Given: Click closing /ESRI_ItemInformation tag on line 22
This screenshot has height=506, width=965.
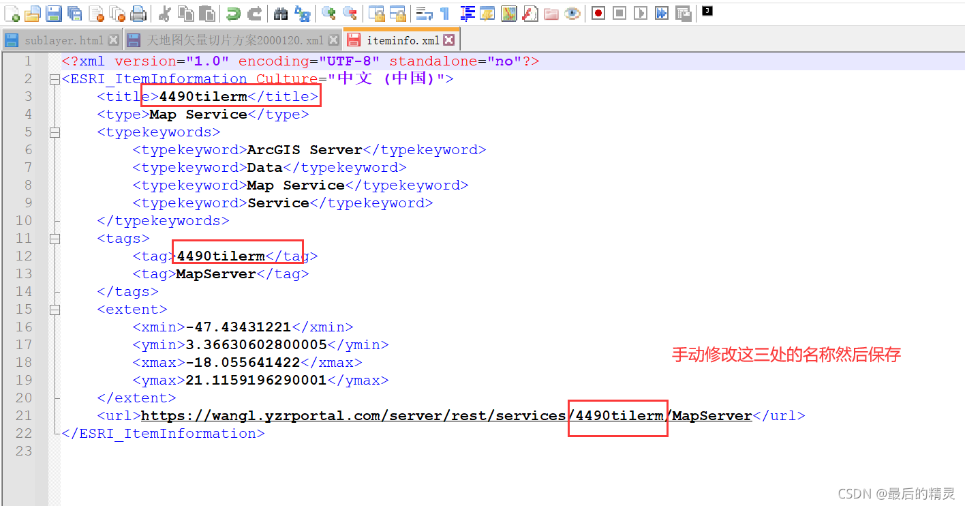Looking at the screenshot, I should [x=163, y=434].
